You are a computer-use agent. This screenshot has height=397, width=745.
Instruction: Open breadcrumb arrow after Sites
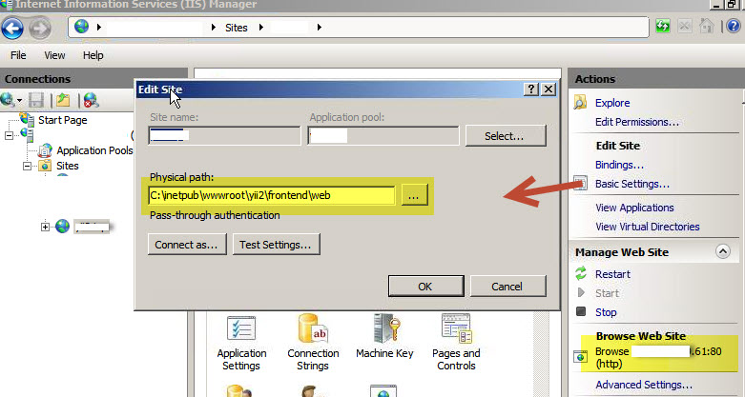click(261, 28)
